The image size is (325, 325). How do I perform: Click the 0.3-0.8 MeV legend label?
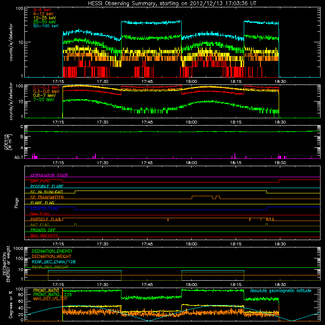pyautogui.click(x=46, y=91)
